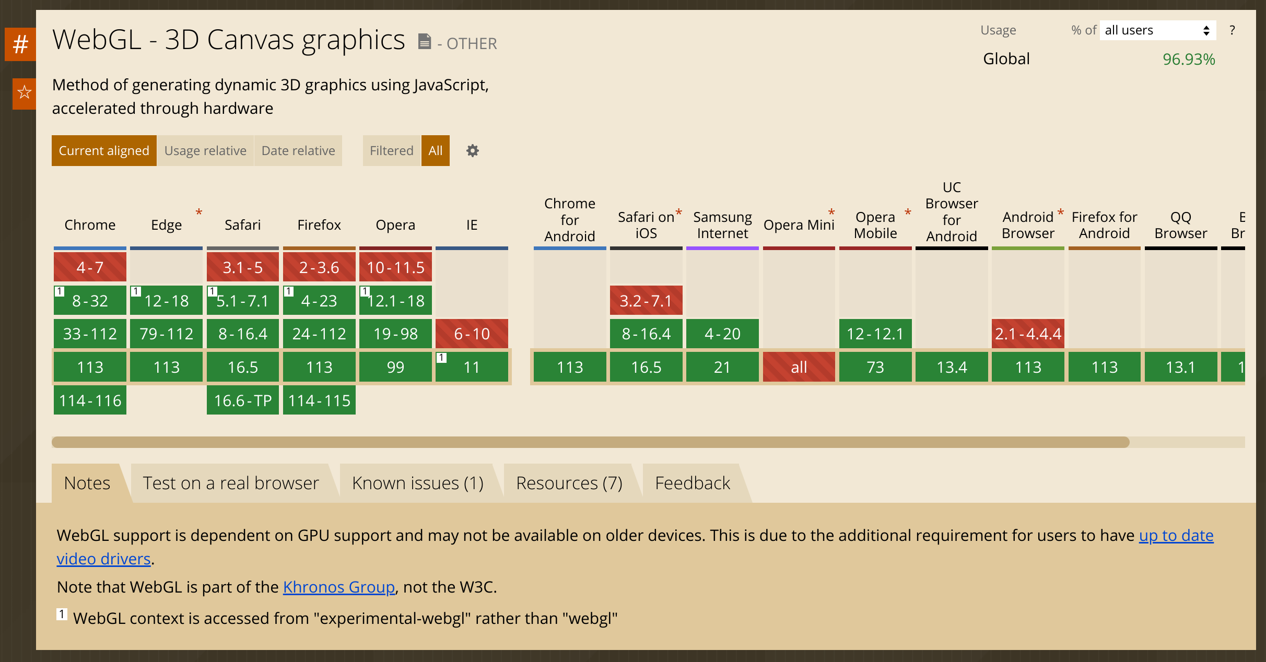Switch to Date relative view
Screen dimensions: 1266x662
pos(298,151)
